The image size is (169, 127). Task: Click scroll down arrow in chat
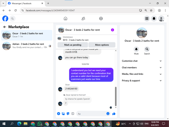[116, 107]
